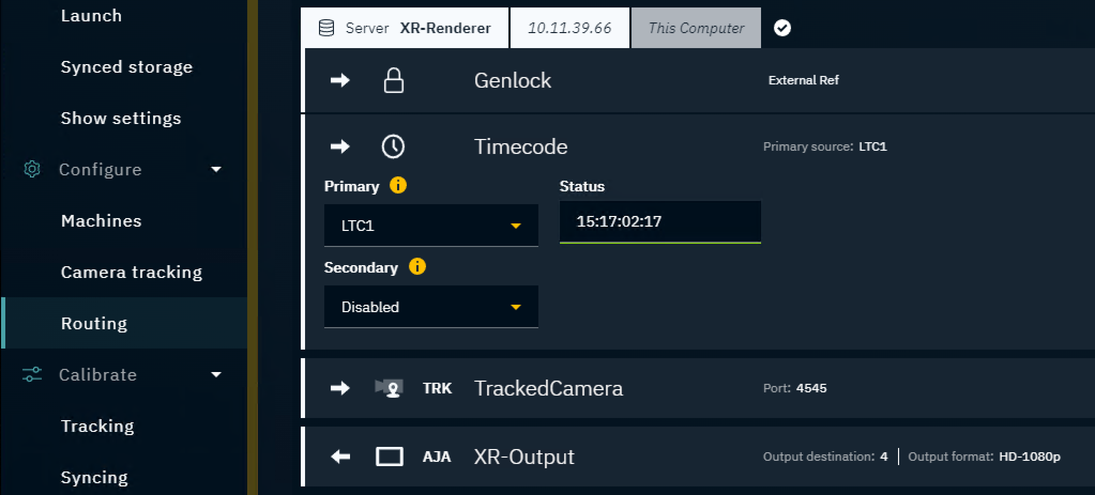Click the 10.11.39.66 IP address tab
The width and height of the screenshot is (1095, 495).
(x=569, y=28)
